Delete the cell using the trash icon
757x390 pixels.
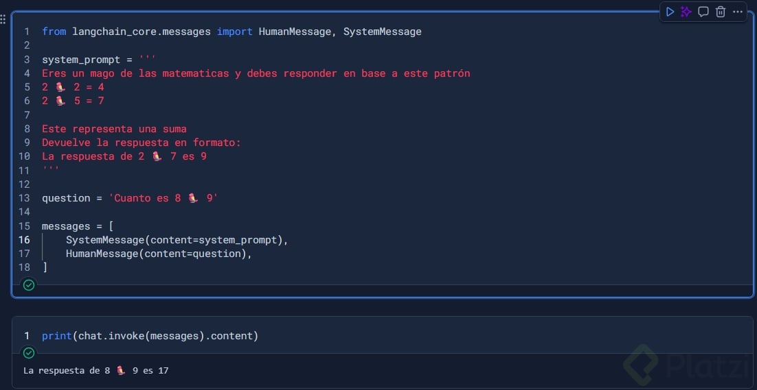click(721, 12)
